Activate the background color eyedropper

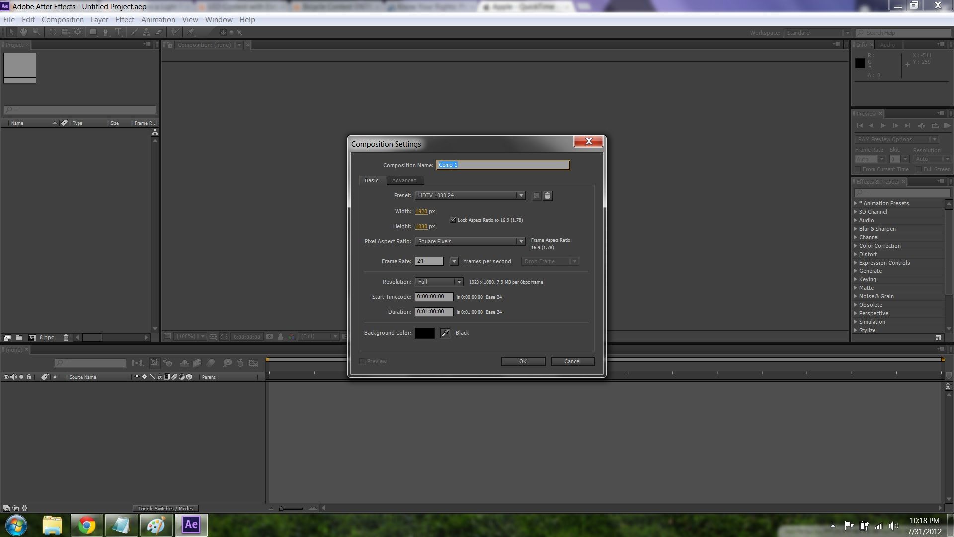pyautogui.click(x=445, y=333)
